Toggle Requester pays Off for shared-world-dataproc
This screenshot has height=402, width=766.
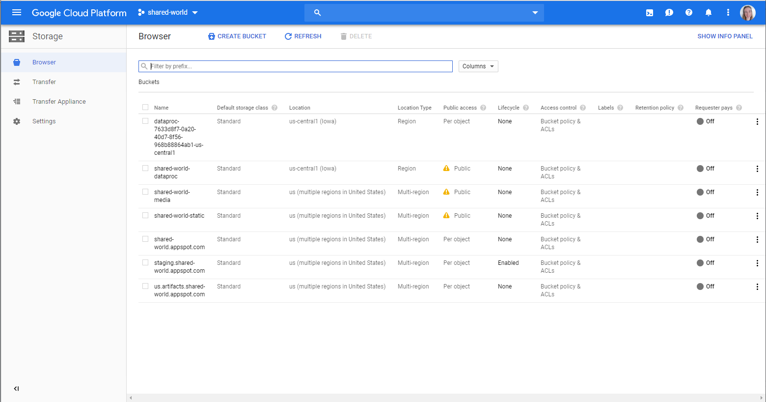pyautogui.click(x=706, y=169)
